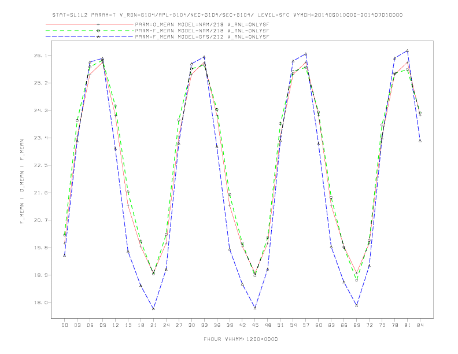Click x-axis tick label 30
The image size is (458, 354).
pyautogui.click(x=191, y=325)
